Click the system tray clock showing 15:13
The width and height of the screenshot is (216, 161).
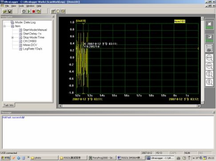tap(211, 158)
